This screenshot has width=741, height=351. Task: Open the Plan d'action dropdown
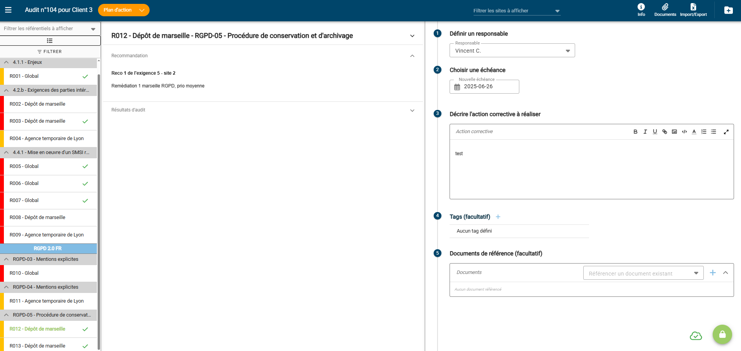123,10
